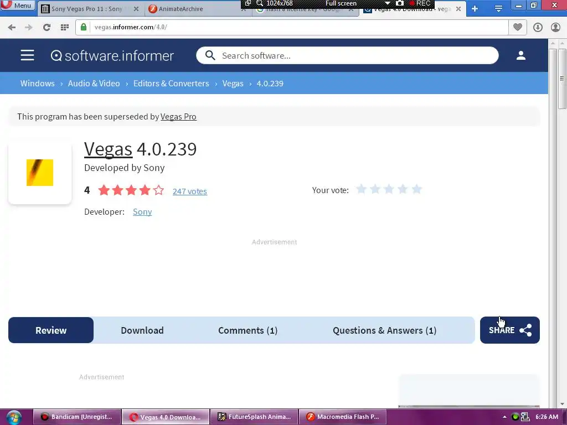Open the Bandicam recording dropdown arrow

387,3
